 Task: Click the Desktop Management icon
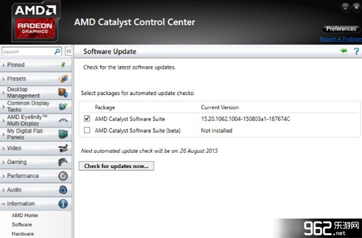tap(63, 93)
